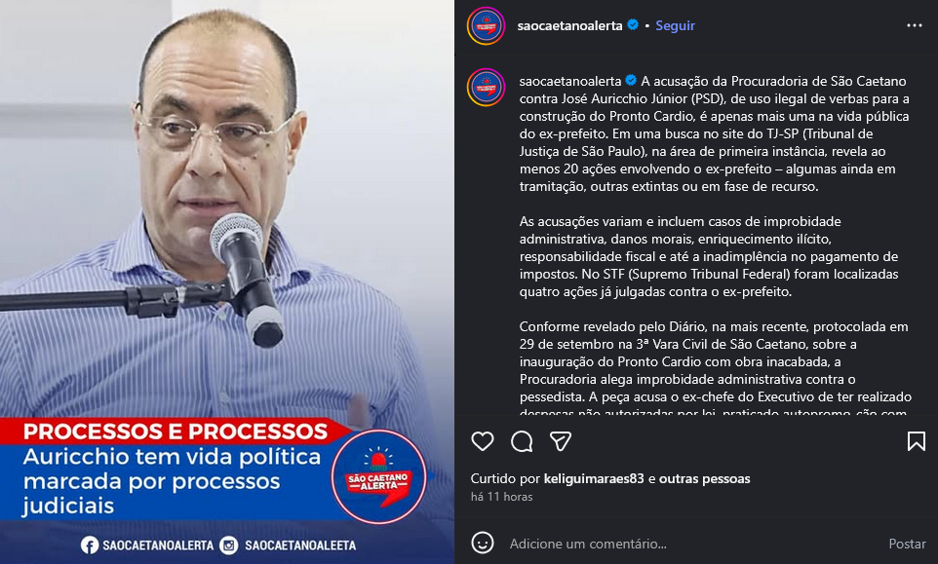This screenshot has height=564, width=938.
Task: Like the post with the heart icon
Action: (x=482, y=441)
